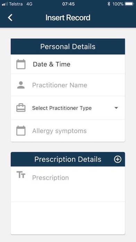The height and width of the screenshot is (242, 136).
Task: Add prescription with the plus circle icon
Action: click(118, 159)
